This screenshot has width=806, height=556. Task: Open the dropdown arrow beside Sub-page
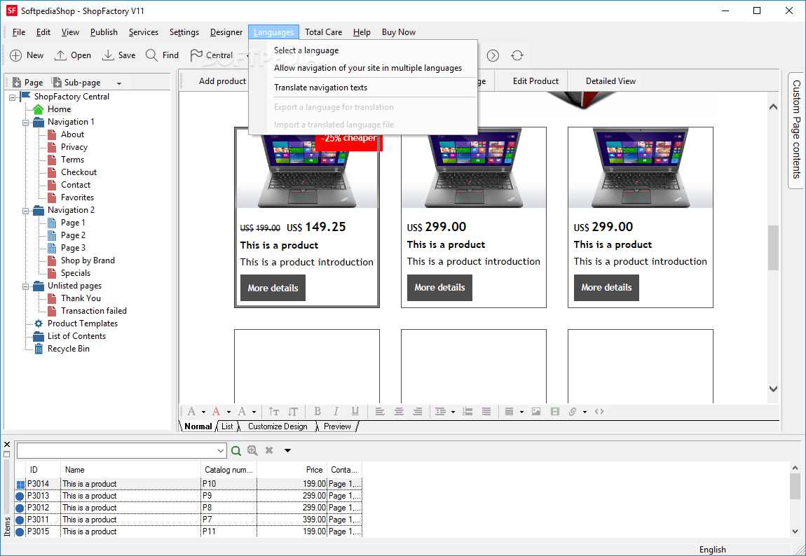(119, 83)
